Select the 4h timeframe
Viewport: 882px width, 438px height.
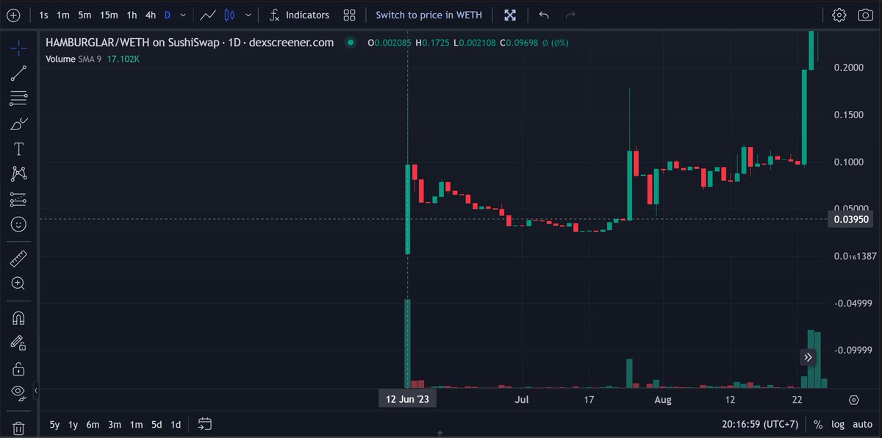pos(150,15)
